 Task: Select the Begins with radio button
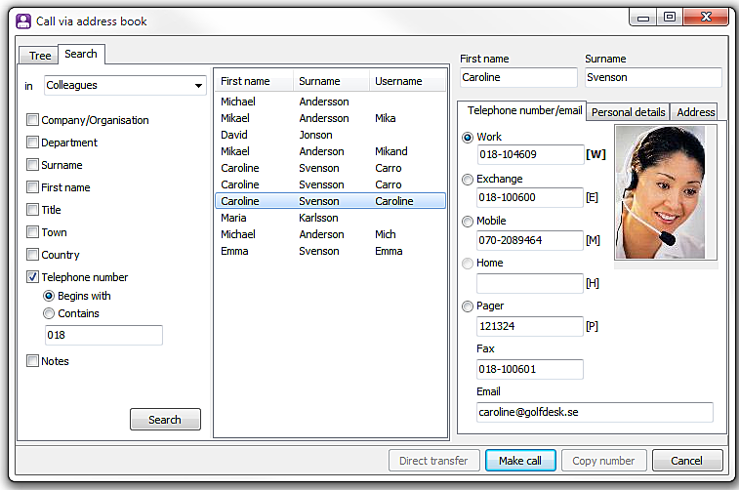pos(49,296)
